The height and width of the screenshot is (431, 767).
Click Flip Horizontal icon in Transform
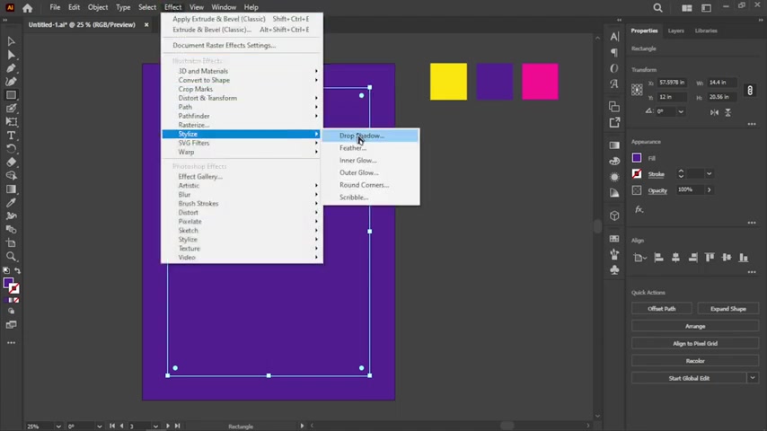pyautogui.click(x=714, y=112)
